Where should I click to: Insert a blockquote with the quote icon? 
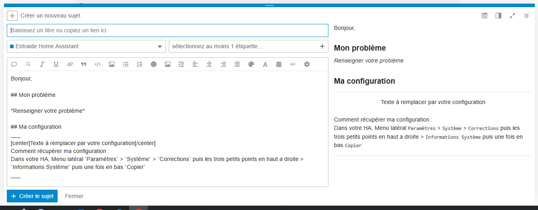[x=84, y=64]
